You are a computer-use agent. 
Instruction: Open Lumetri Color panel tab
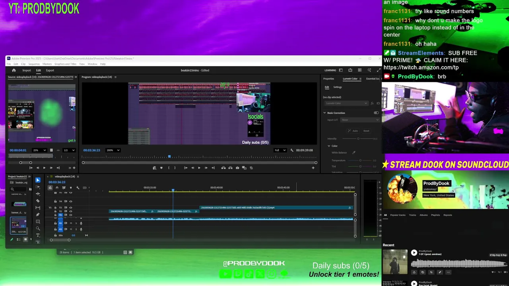pos(350,79)
